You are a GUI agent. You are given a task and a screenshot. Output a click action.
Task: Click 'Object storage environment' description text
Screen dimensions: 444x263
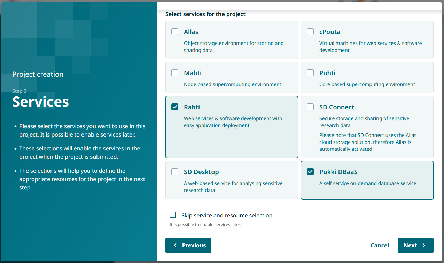tap(234, 47)
